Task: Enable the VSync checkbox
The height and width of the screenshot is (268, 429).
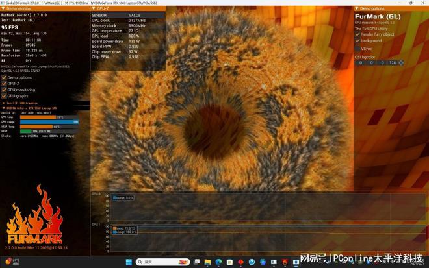Action: click(357, 49)
